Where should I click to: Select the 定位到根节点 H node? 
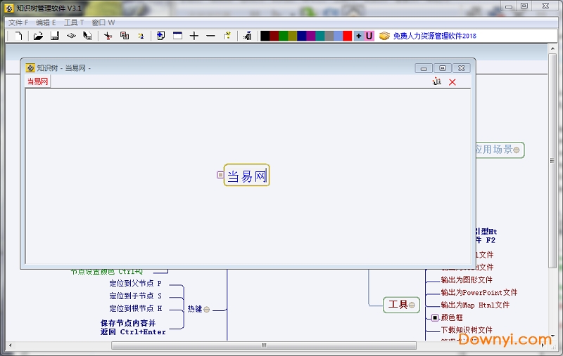pyautogui.click(x=136, y=309)
